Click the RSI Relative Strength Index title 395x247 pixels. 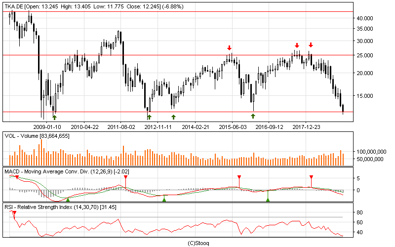(x=60, y=207)
